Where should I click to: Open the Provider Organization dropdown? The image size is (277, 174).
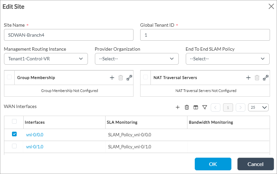(137, 59)
